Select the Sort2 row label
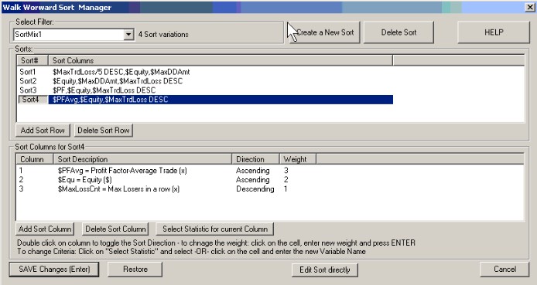Screen dimensions: 537x285 point(28,81)
